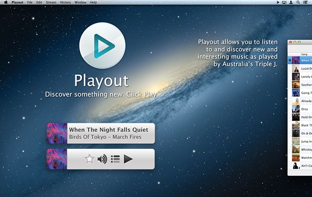312x197 pixels.
Task: Select the Hold On row in the history window
Action: [x=300, y=117]
